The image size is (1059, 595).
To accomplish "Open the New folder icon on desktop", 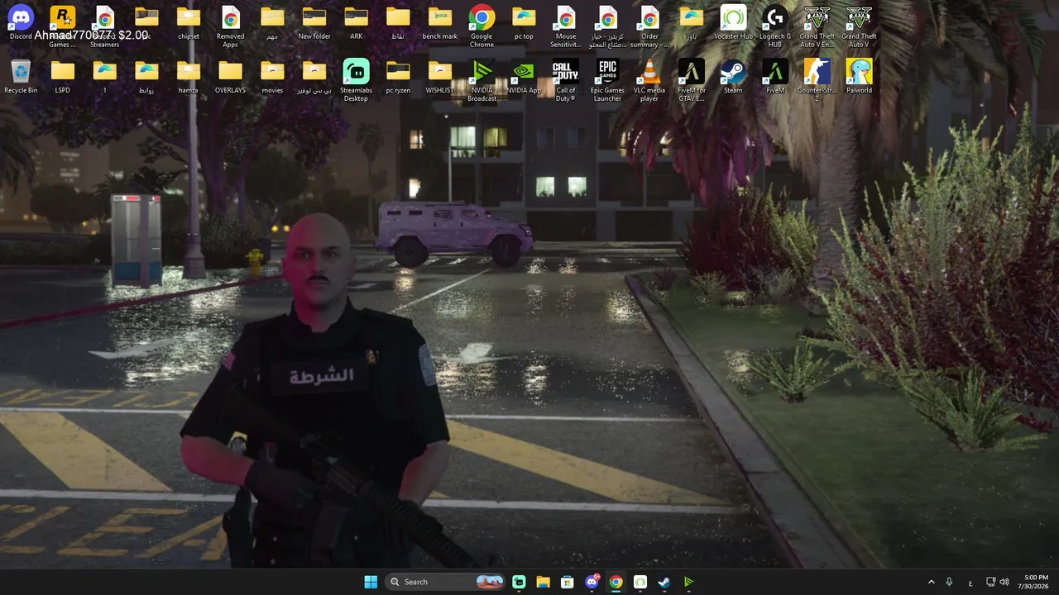I will [x=314, y=22].
